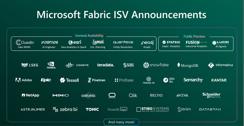Open the Astronomer logo

(33, 109)
